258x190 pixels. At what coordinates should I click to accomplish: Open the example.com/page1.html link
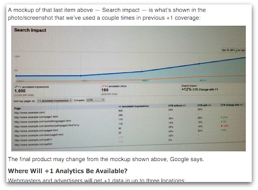click(36, 117)
